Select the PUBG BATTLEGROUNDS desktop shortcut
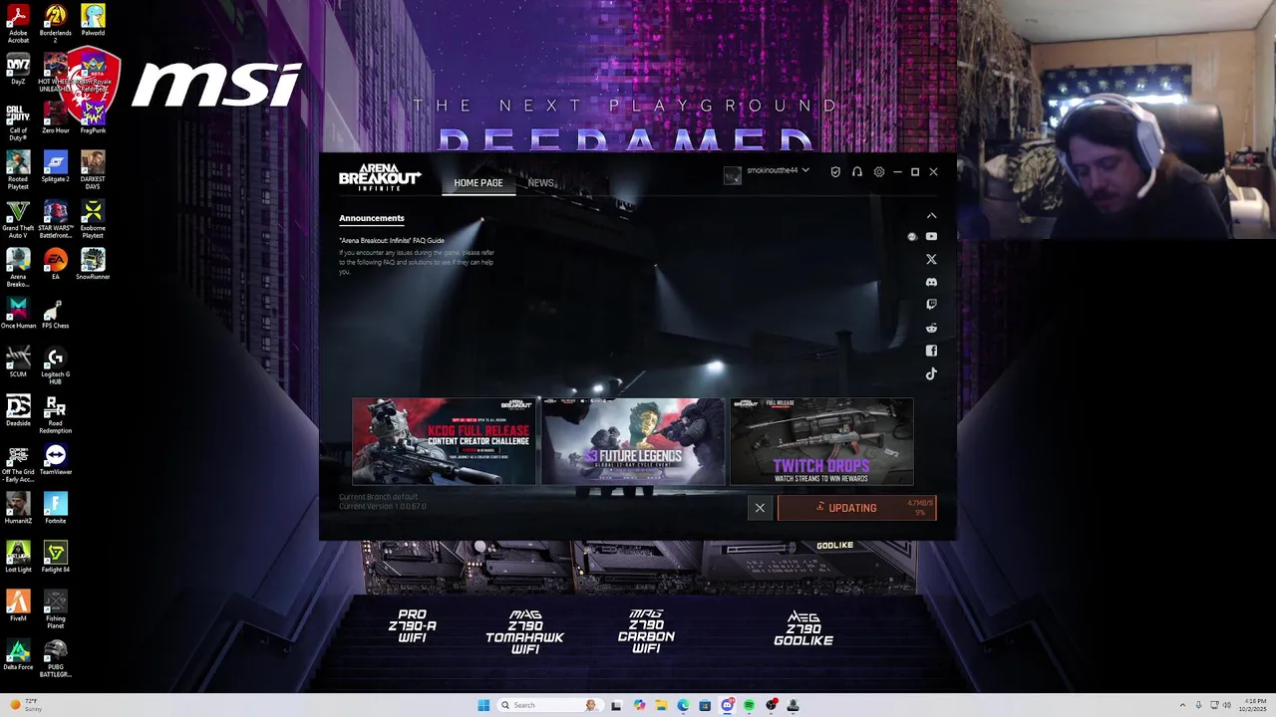 coord(56,658)
